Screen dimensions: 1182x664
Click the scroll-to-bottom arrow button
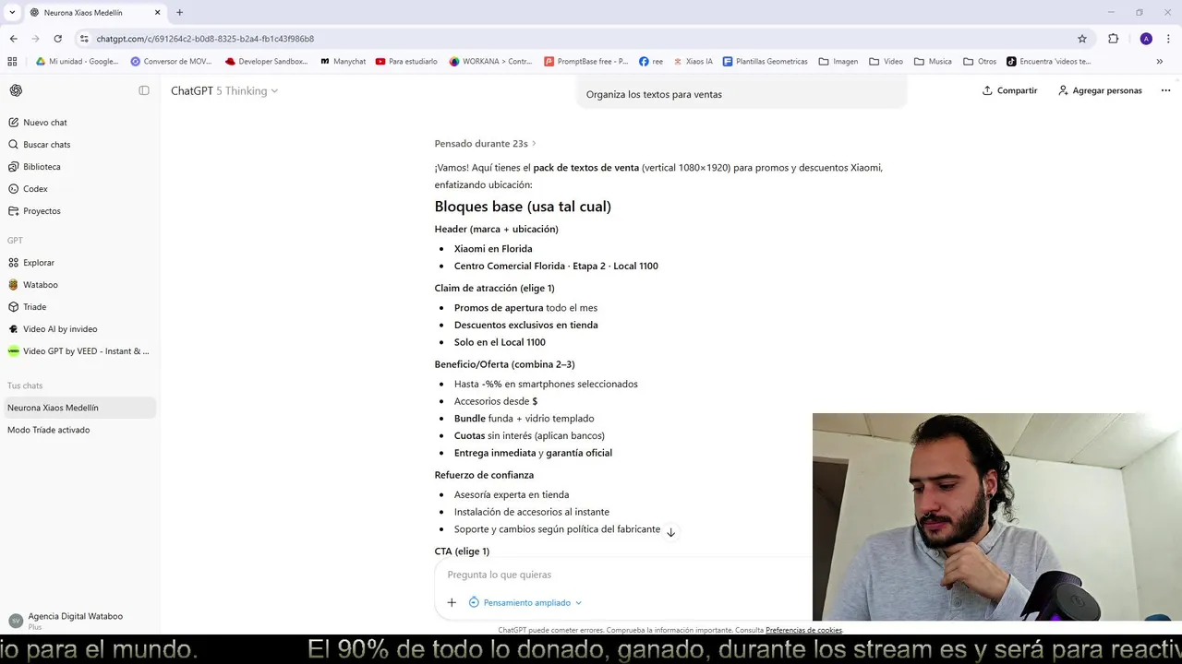pyautogui.click(x=671, y=532)
